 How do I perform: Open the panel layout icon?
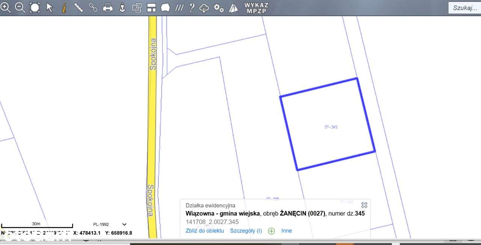coord(151,8)
